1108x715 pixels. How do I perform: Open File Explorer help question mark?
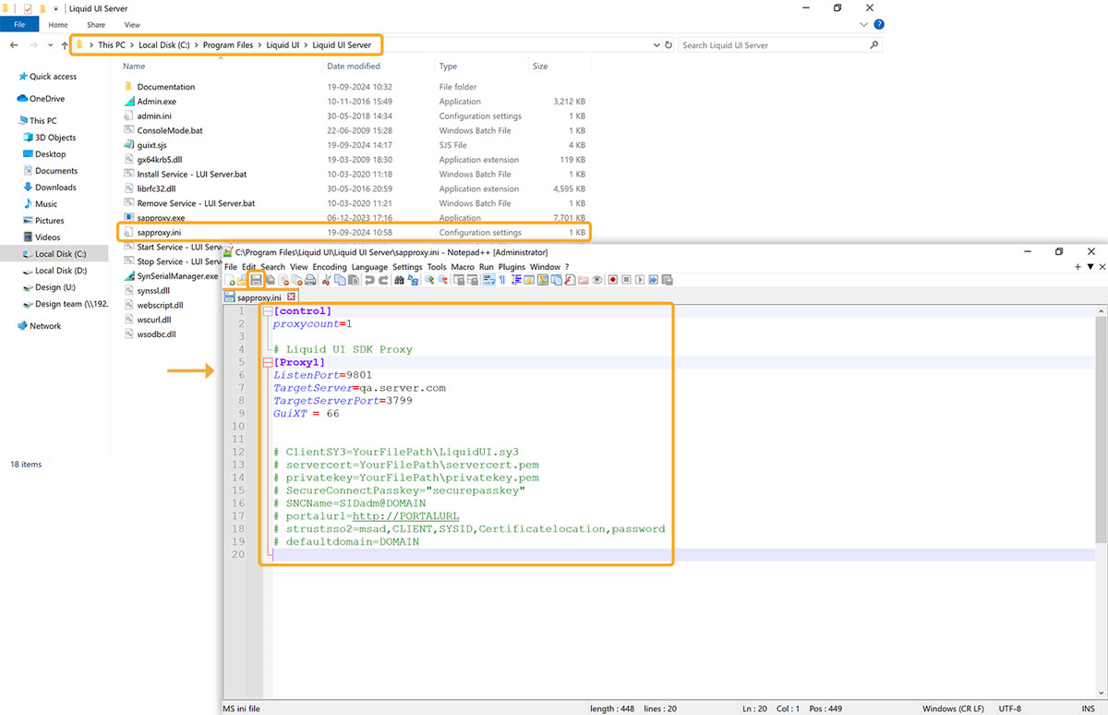(879, 25)
